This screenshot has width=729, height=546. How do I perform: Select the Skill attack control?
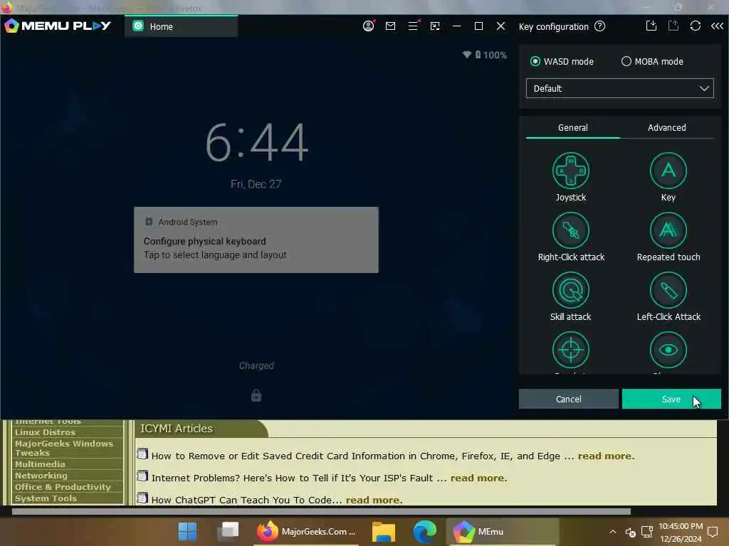coord(570,290)
